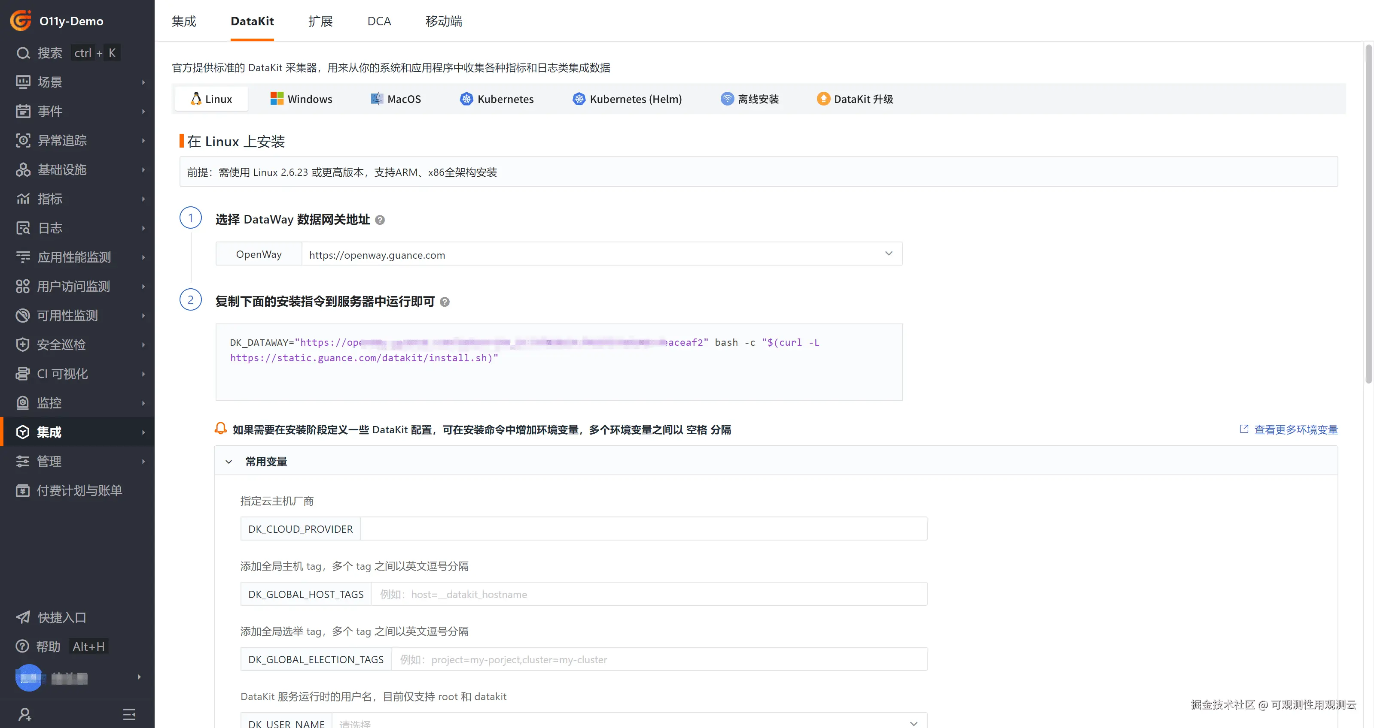Viewport: 1374px width, 728px height.
Task: Click the orange DataKit 升级 upgrade icon
Action: 823,99
